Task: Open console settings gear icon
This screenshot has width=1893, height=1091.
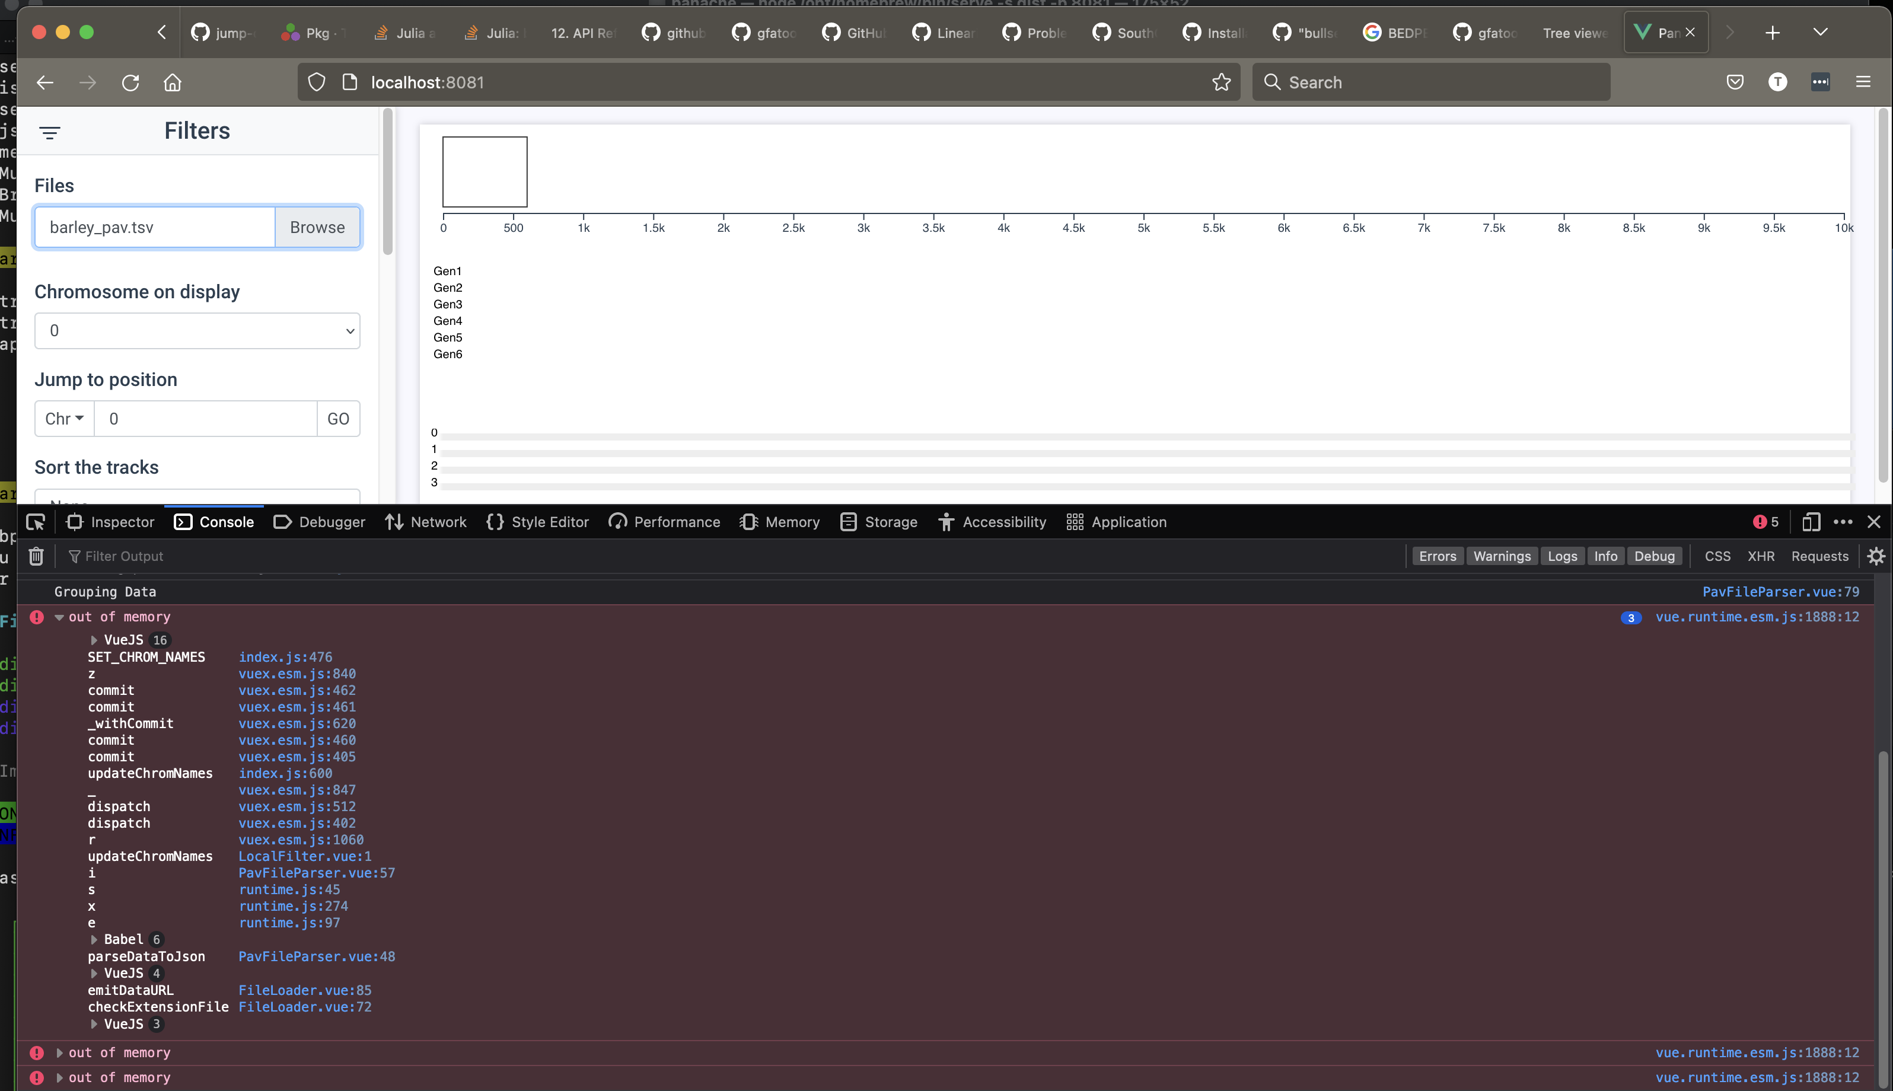Action: 1876,556
